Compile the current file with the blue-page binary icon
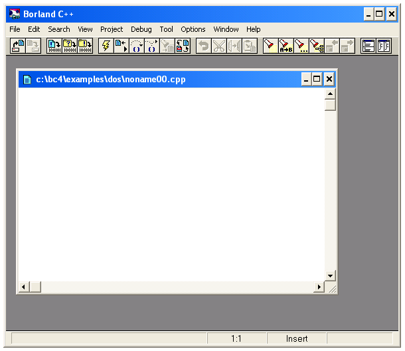Image resolution: width=405 pixels, height=351 pixels. tap(54, 46)
